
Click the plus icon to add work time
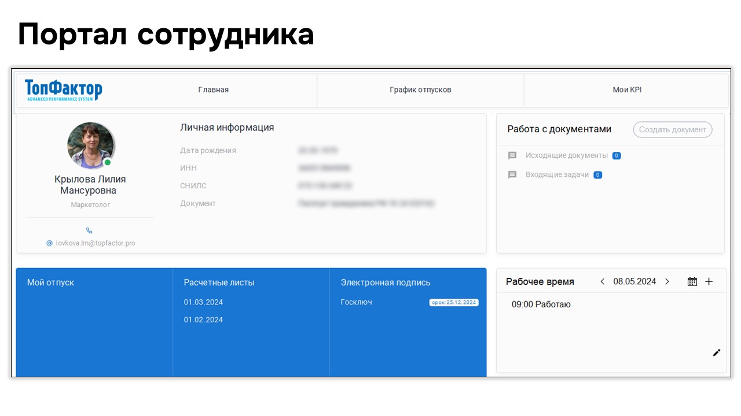point(709,281)
